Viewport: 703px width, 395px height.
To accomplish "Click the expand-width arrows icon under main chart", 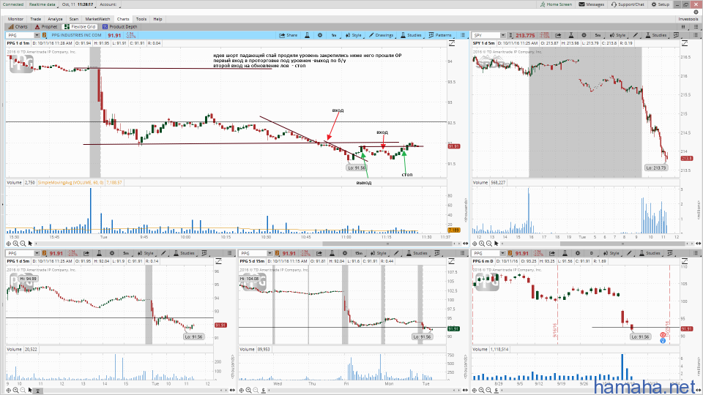I will (x=466, y=244).
